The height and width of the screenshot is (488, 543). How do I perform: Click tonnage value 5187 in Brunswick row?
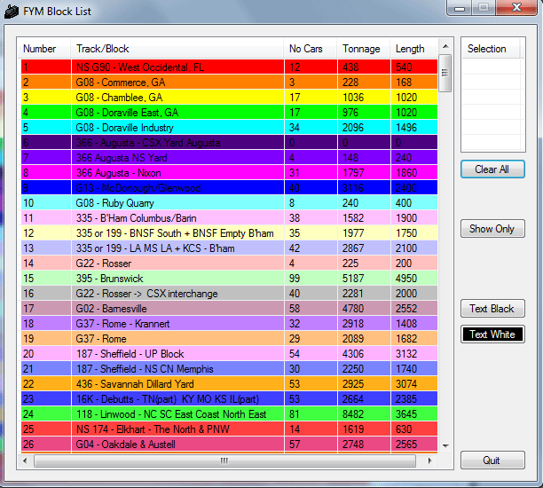coord(353,279)
